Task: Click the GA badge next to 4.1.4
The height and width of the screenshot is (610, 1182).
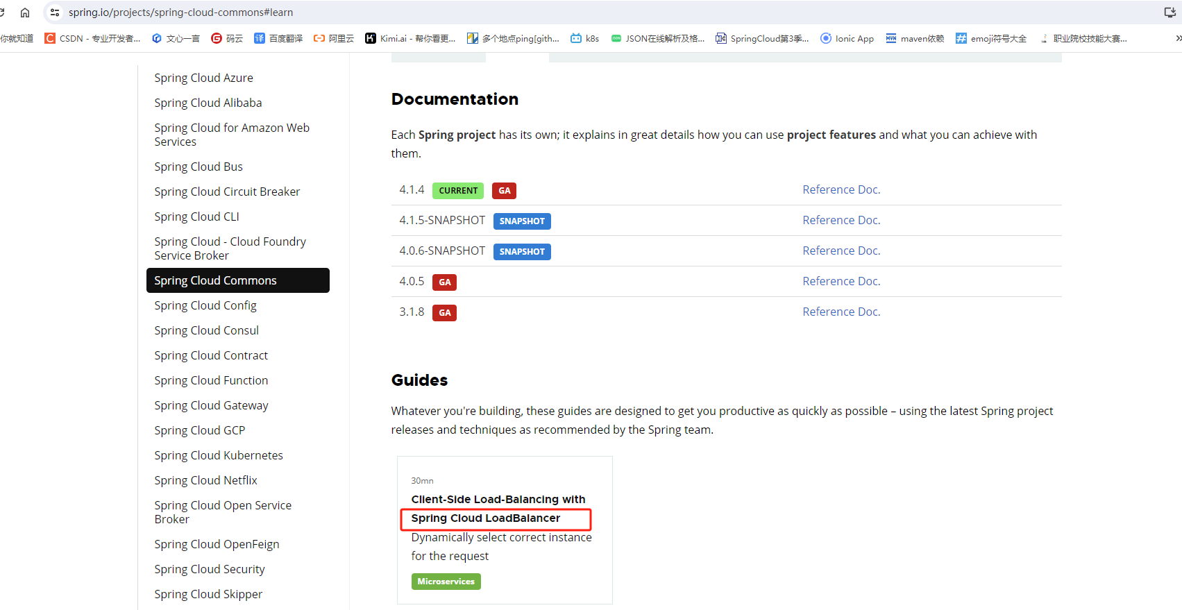Action: pos(505,191)
